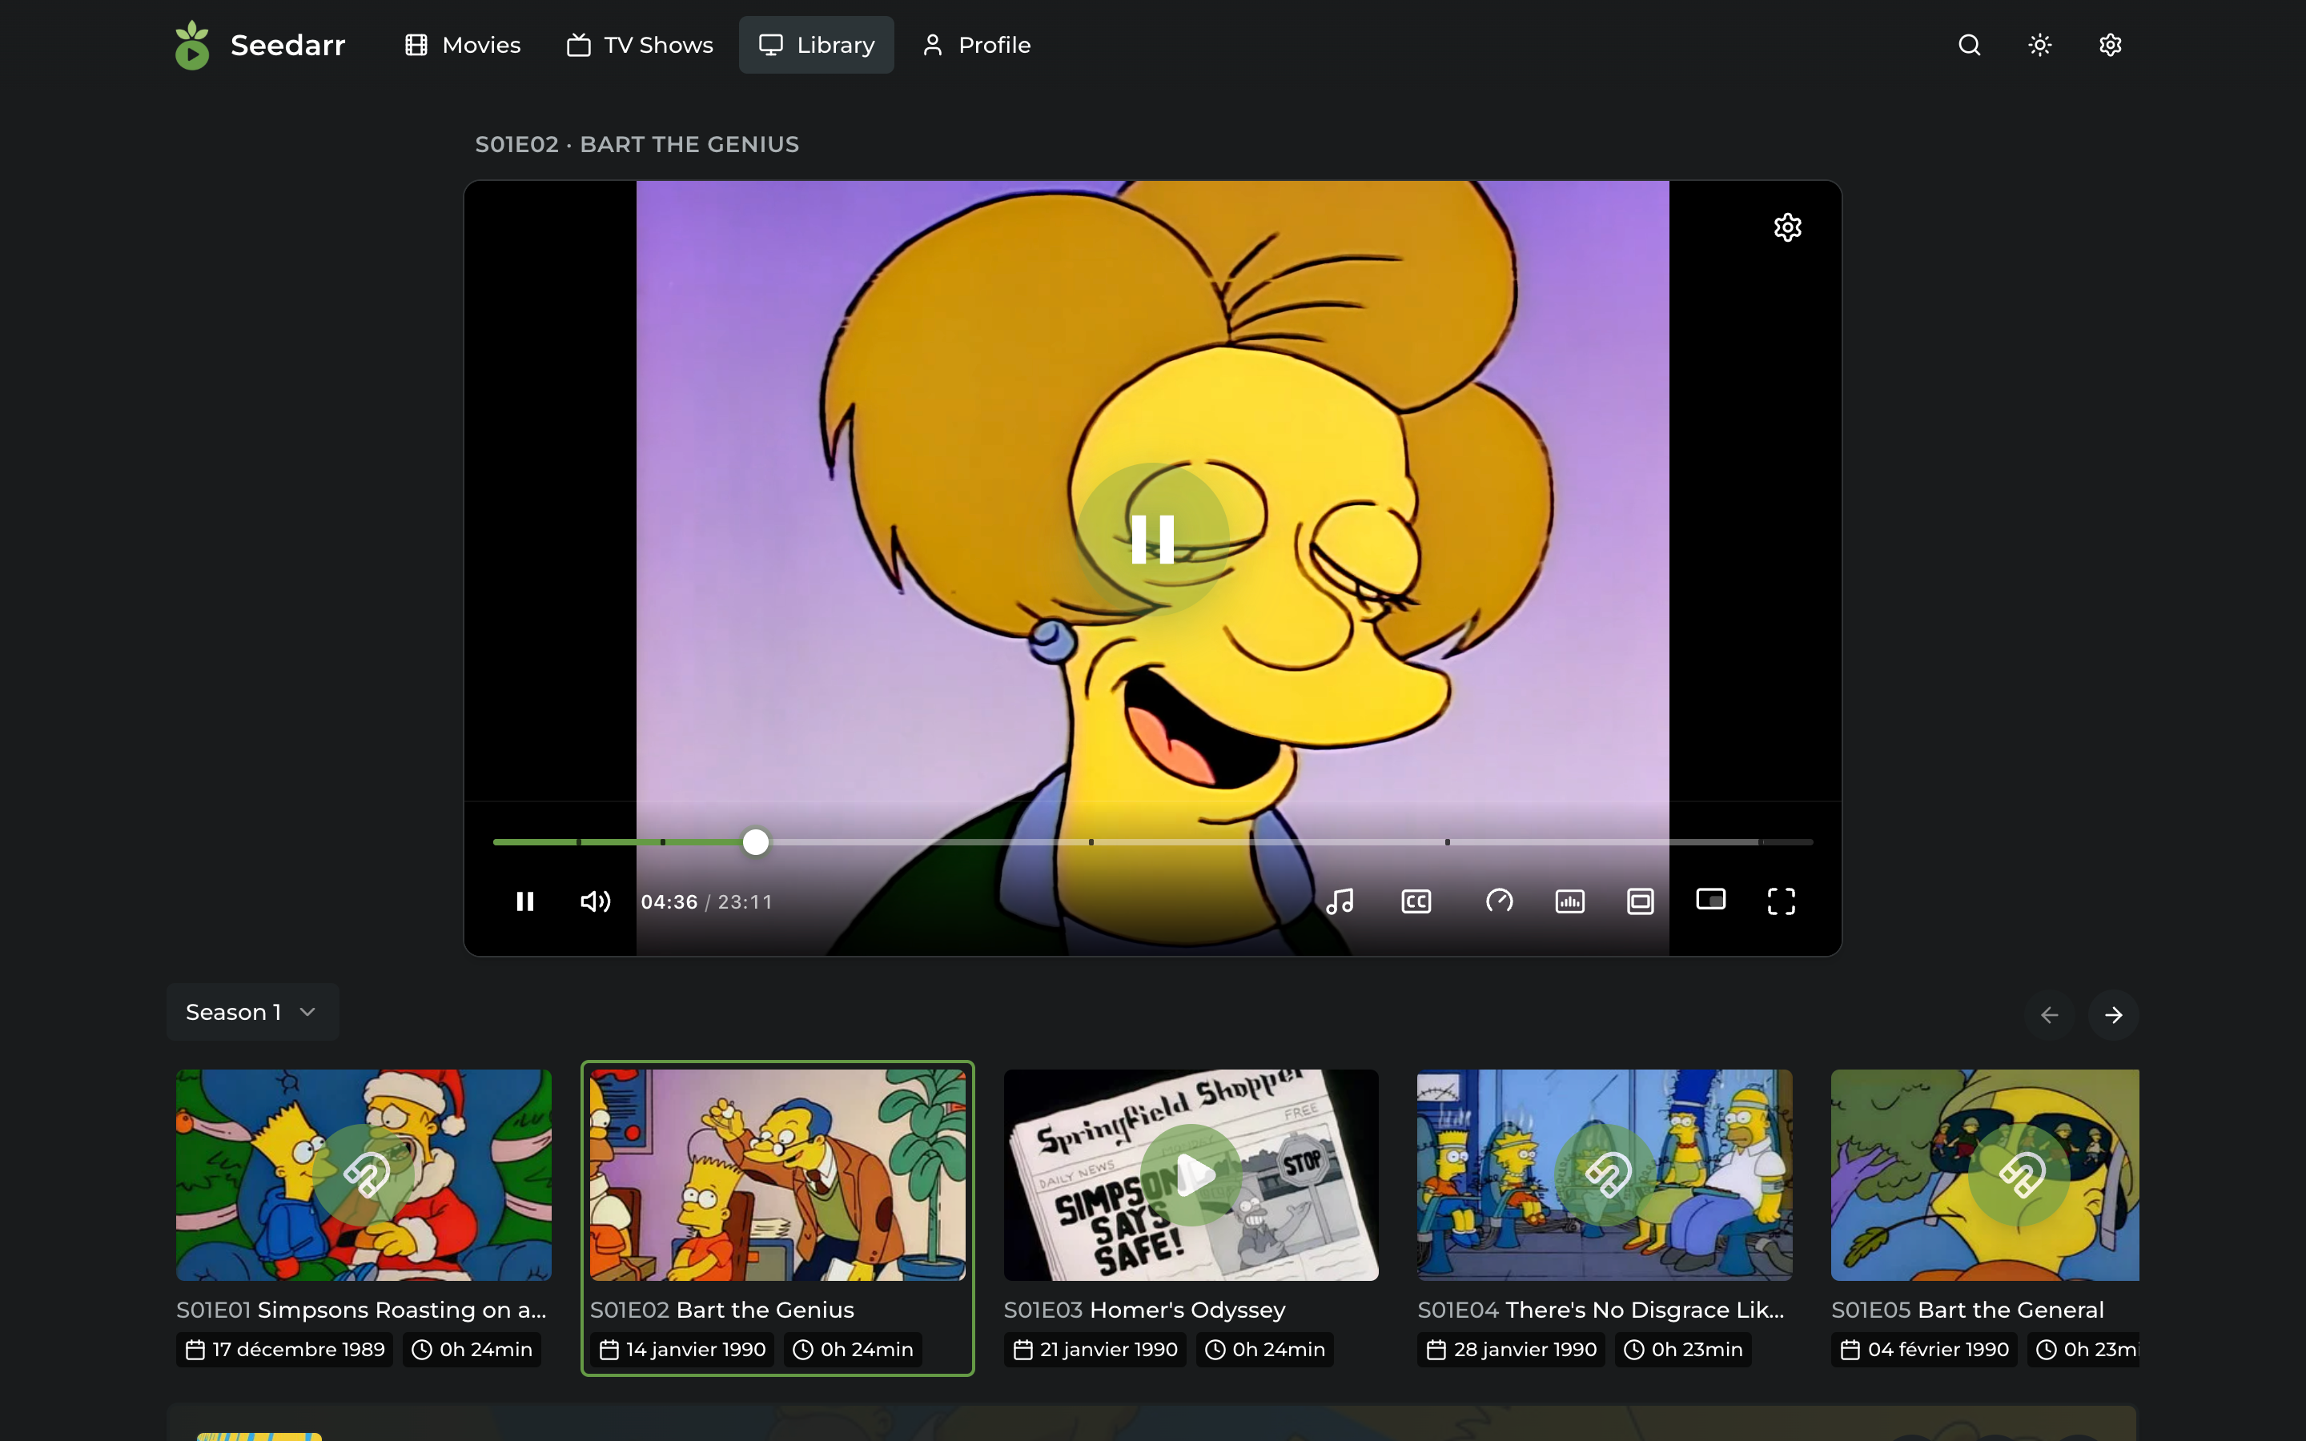Open S01E01 Simpsons Roasting thumbnail
Screen dimensions: 2306x1441
(364, 1175)
